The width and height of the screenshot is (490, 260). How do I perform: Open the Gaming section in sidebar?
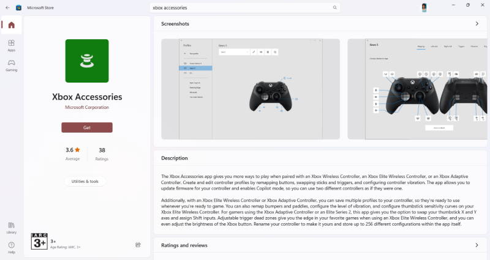(x=12, y=65)
